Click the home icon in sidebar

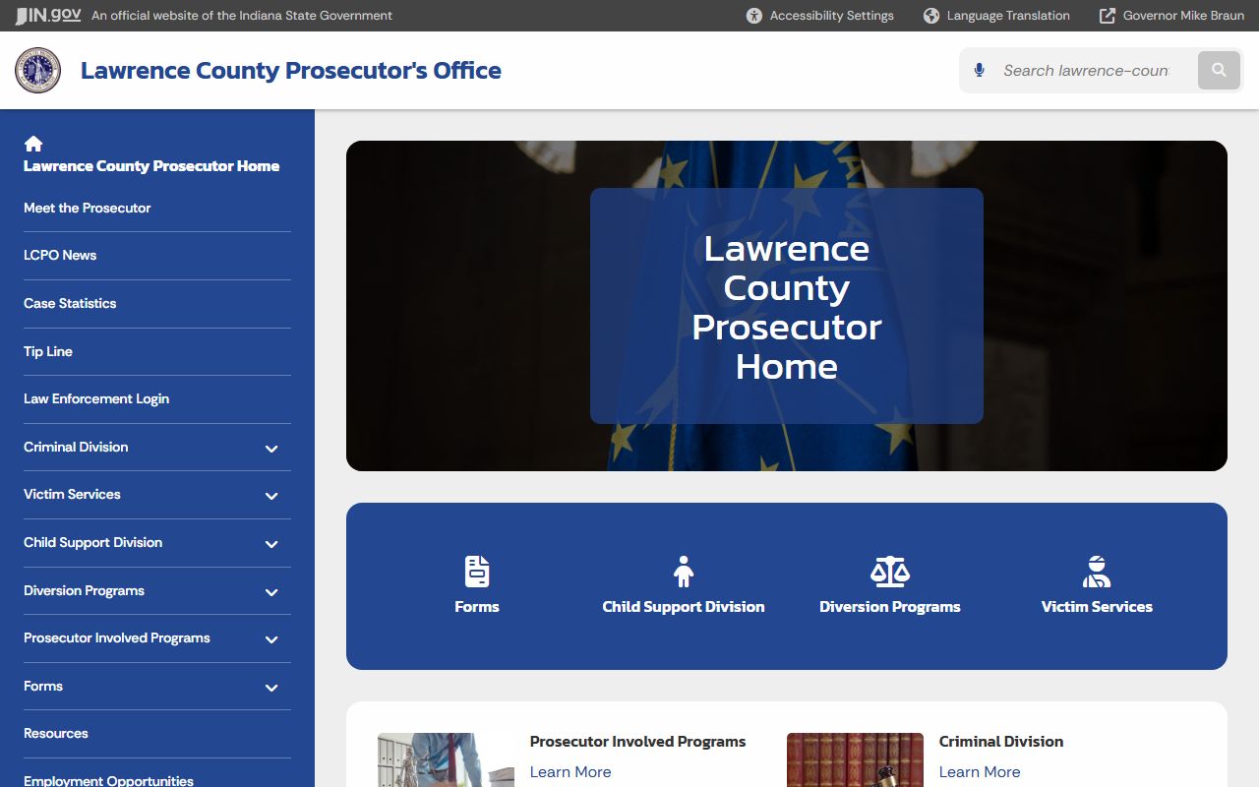33,144
